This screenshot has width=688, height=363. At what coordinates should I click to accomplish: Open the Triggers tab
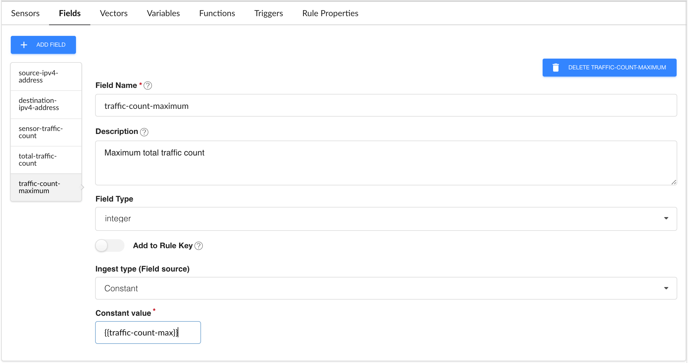(268, 13)
